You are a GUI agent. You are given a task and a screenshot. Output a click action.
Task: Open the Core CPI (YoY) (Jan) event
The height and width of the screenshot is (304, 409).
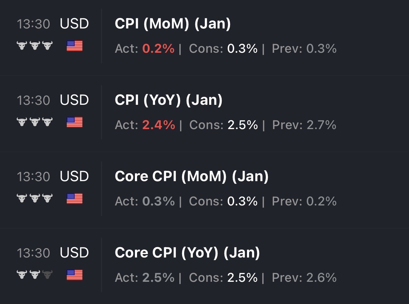187,253
